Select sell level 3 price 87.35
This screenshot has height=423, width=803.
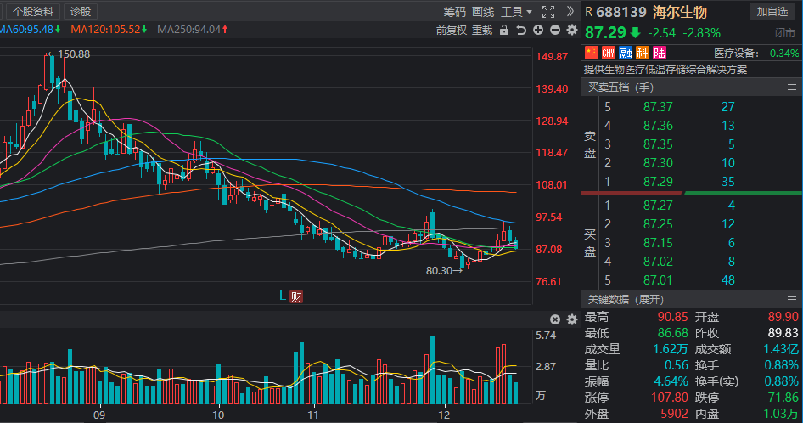pyautogui.click(x=658, y=144)
